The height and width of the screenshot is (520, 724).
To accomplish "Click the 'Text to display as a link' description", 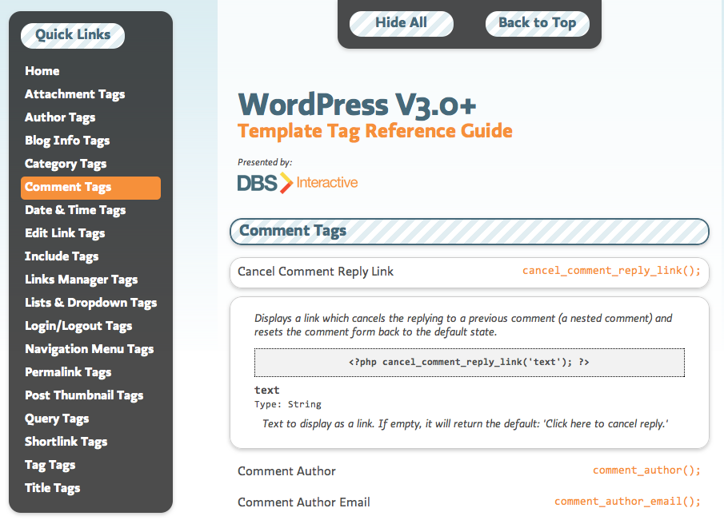I will click(x=466, y=423).
